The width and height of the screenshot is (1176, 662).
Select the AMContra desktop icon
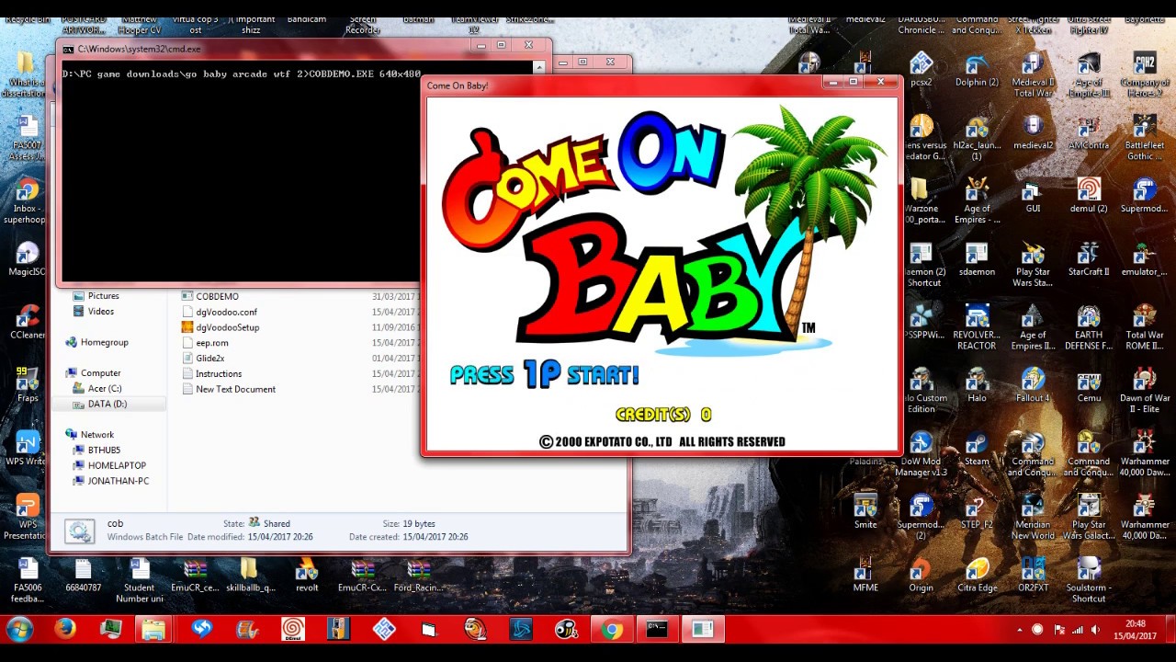click(1089, 132)
